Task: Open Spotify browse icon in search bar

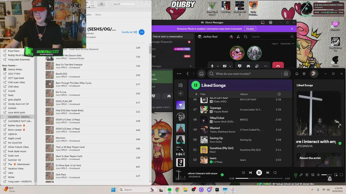Action: pos(286,74)
